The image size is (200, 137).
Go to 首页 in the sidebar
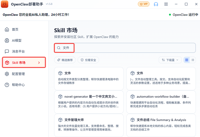tap(24, 30)
